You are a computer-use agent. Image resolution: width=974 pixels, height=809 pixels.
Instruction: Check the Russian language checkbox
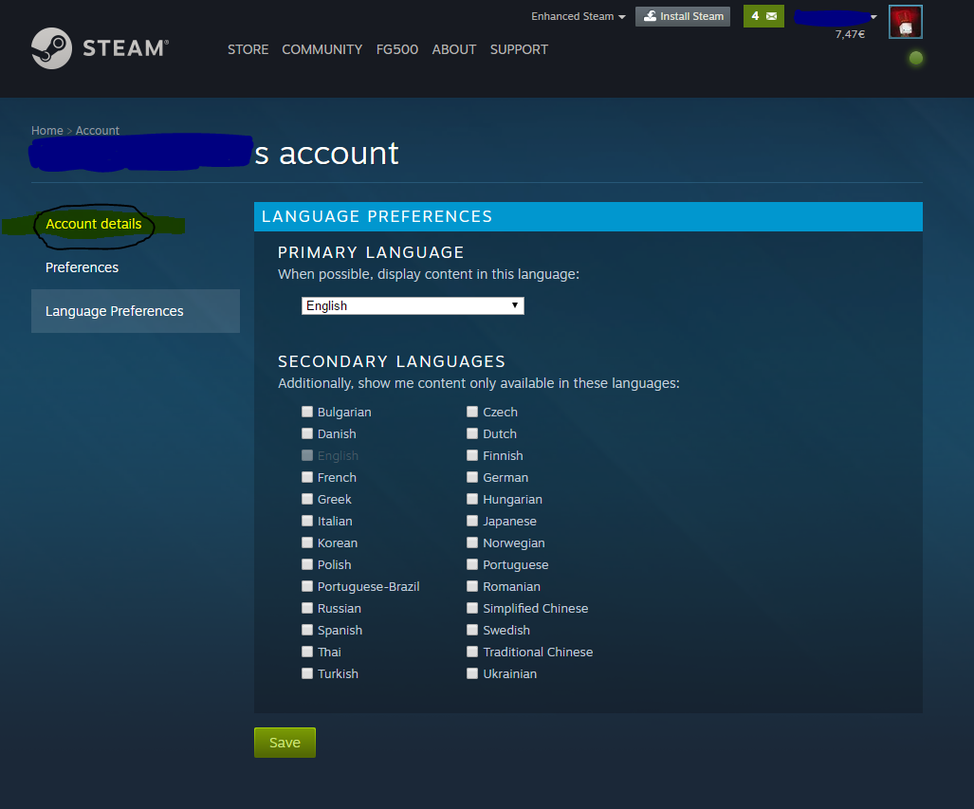click(307, 608)
